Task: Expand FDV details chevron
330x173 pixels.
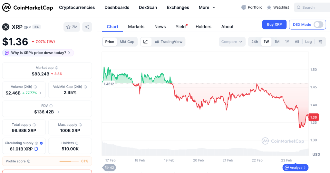Action: point(58,112)
